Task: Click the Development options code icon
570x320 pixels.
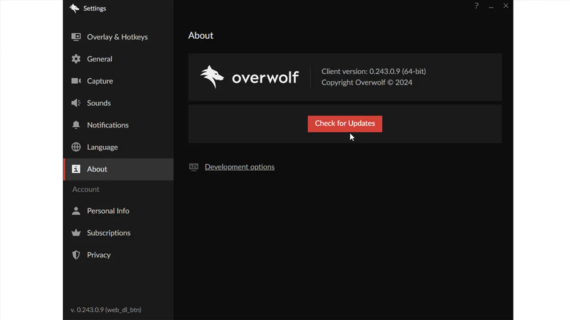Action: point(194,167)
